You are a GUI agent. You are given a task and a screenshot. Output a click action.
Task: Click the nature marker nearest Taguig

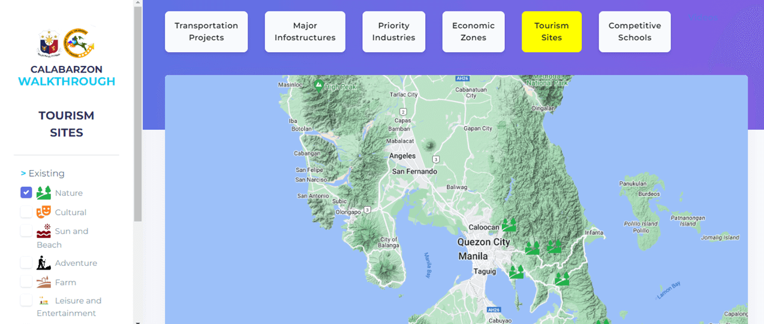(x=516, y=272)
